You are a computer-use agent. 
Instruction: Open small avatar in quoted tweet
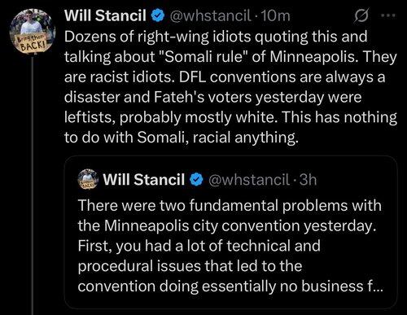coord(88,179)
